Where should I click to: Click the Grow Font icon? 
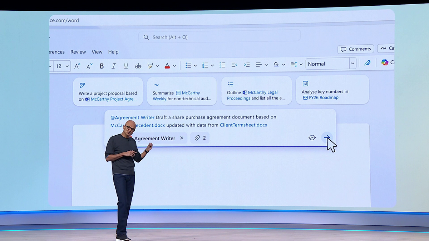point(77,66)
